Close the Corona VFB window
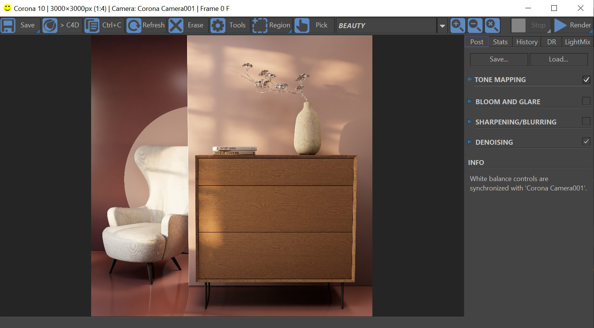594x328 pixels. [x=580, y=8]
